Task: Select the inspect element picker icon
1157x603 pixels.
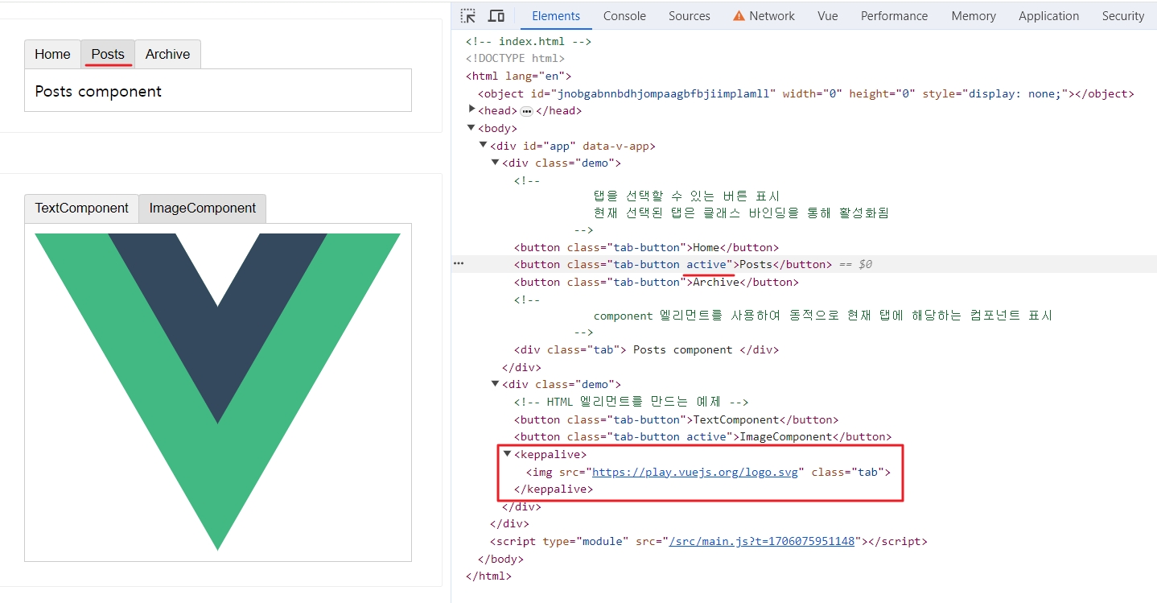Action: tap(468, 15)
